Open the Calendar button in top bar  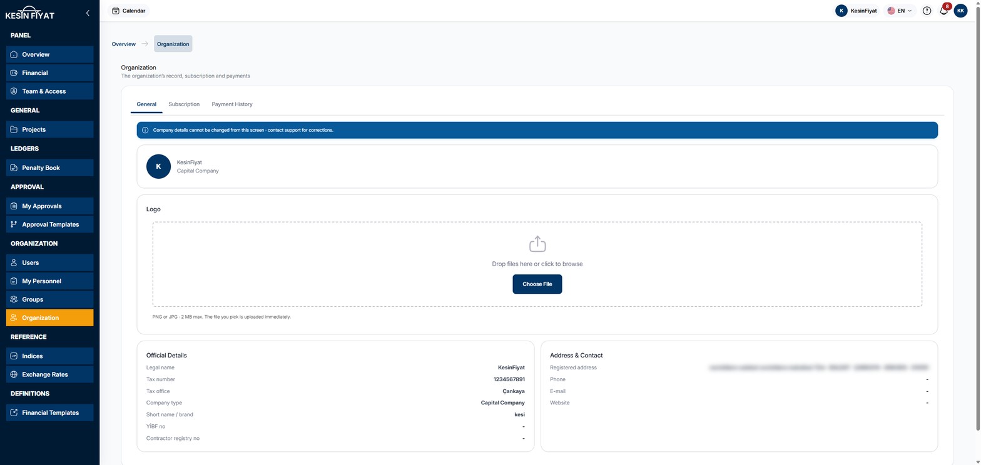click(x=129, y=11)
